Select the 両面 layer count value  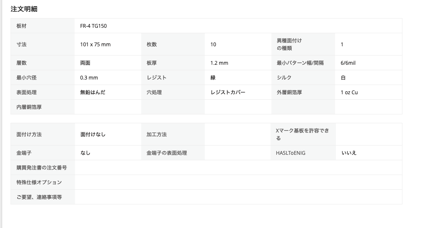85,63
